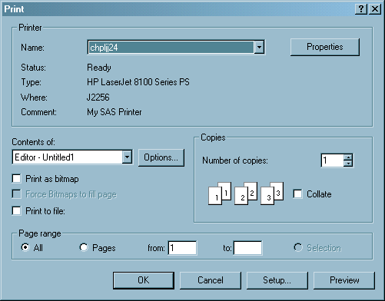Select the Pages radio button

pos(84,247)
